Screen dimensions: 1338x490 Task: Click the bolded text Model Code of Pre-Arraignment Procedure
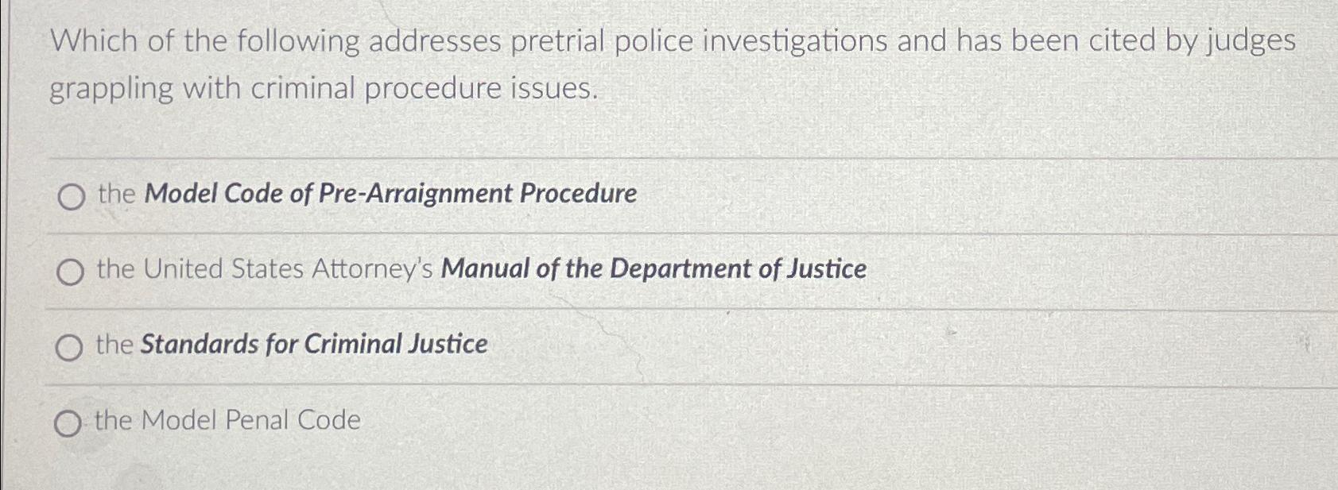click(x=390, y=195)
